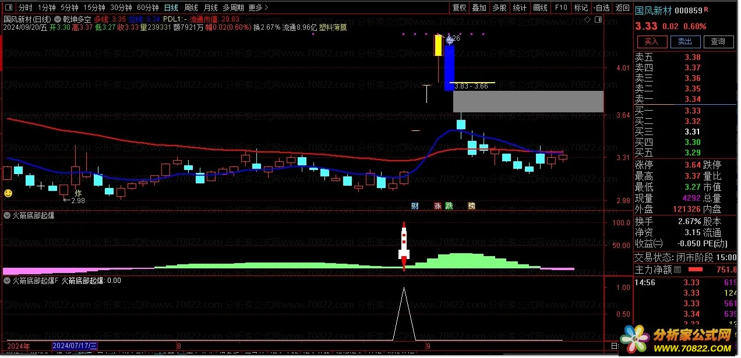Click the 买五 price 3.29

[693, 153]
